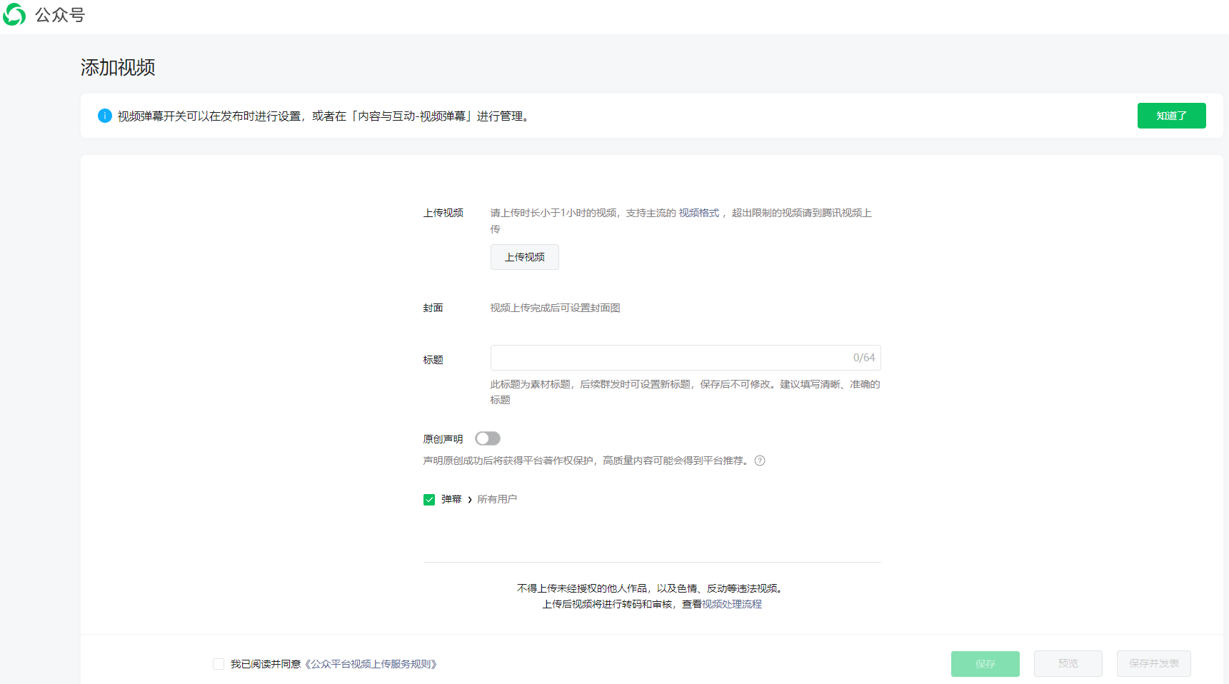Click the blue info icon in the notice banner

(x=105, y=116)
